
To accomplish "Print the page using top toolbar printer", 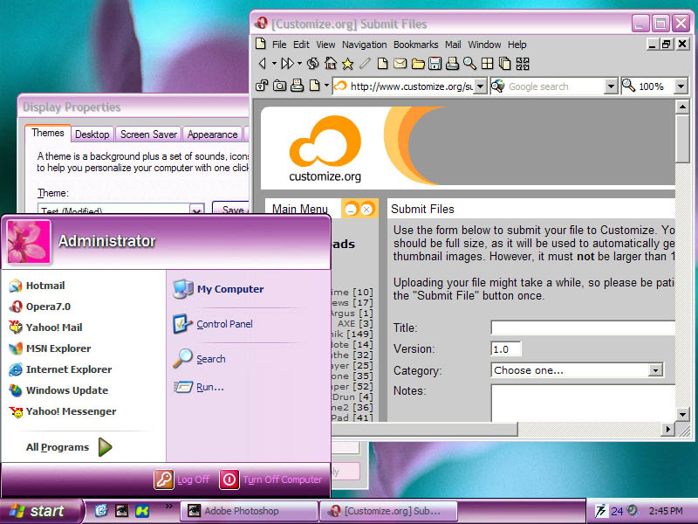I will pos(452,64).
